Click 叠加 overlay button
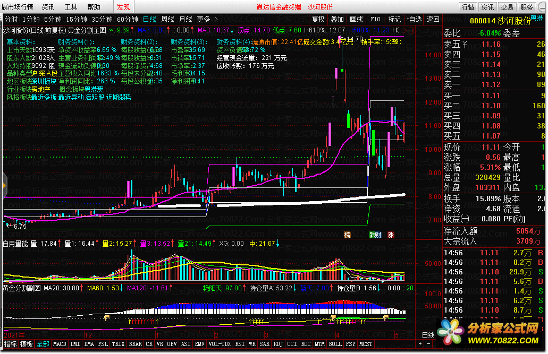Screen dimensions: 548x354 click(x=338, y=19)
